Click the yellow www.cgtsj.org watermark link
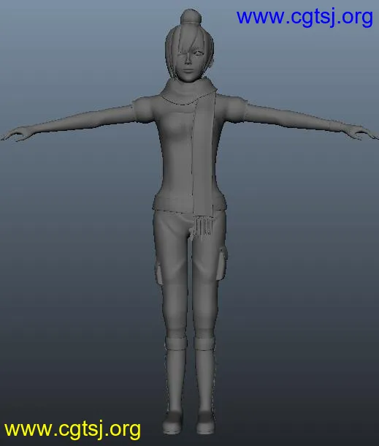 (72, 429)
